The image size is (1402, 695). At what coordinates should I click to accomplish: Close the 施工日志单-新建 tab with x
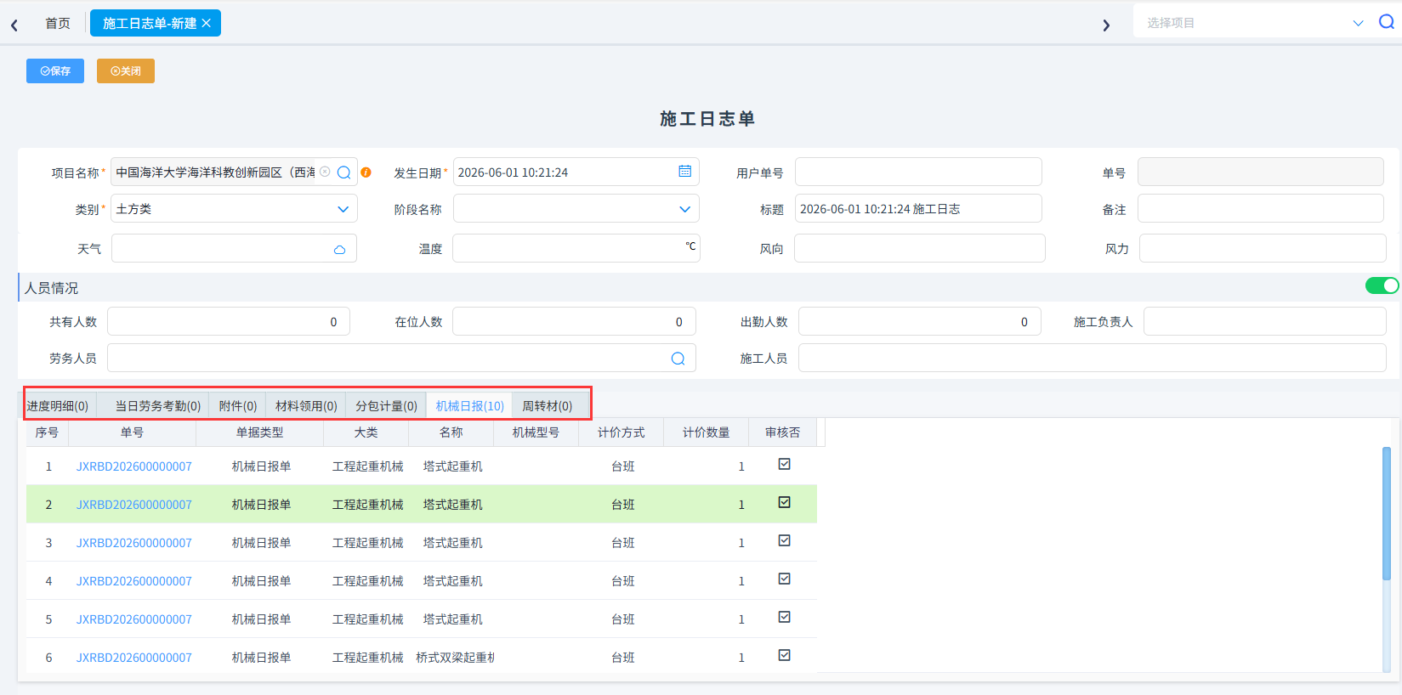[206, 23]
